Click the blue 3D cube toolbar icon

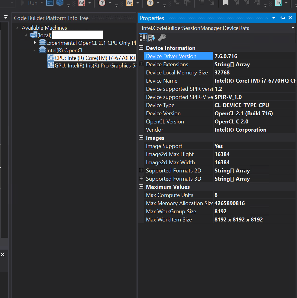point(60,3)
